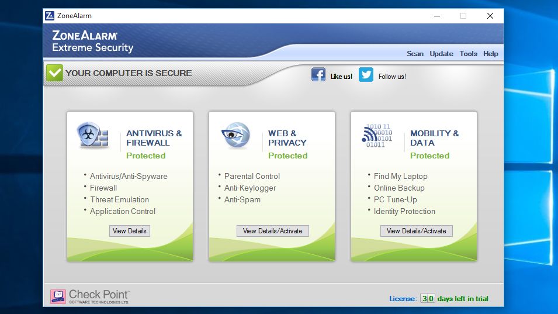Click the green checkmark secure status icon
The width and height of the screenshot is (558, 314).
point(54,73)
